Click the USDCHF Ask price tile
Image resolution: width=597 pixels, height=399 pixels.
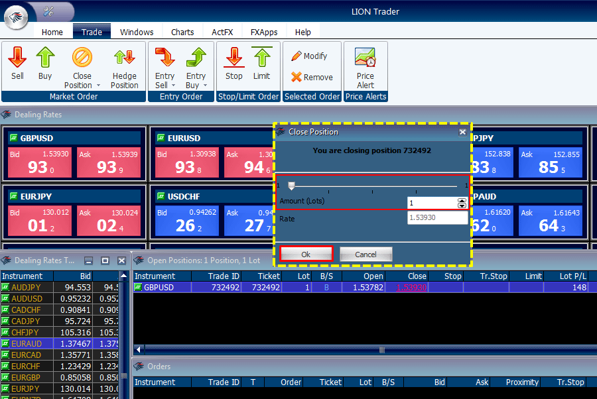248,221
